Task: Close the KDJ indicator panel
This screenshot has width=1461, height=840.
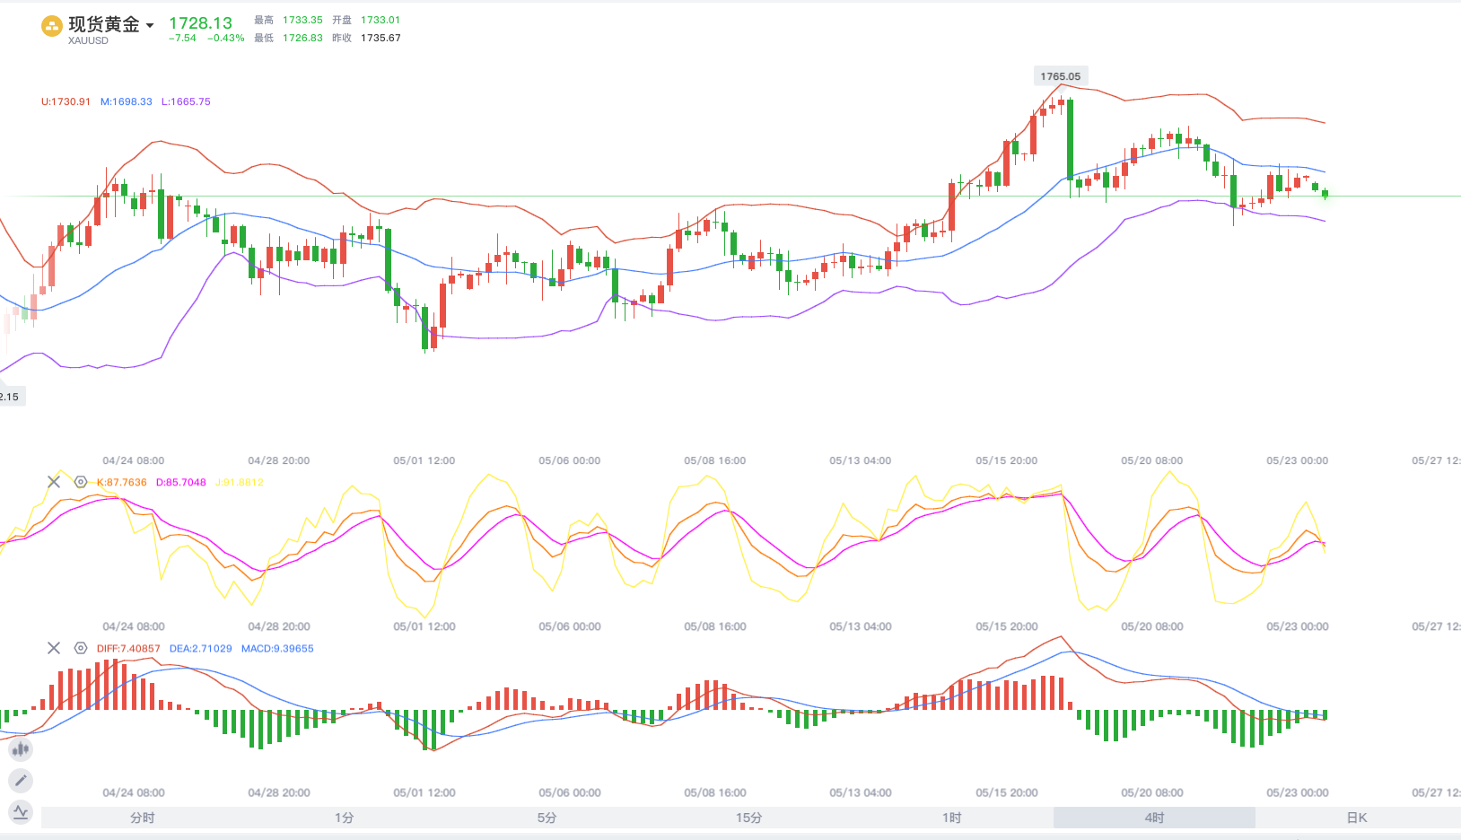Action: [x=54, y=482]
